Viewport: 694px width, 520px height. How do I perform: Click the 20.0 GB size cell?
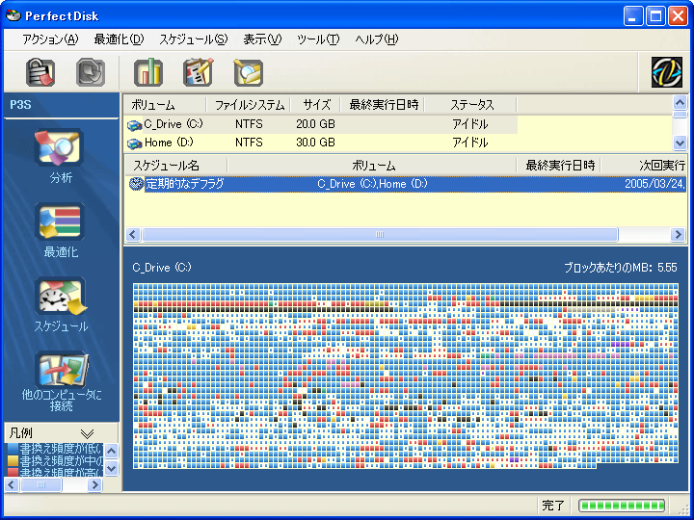click(x=315, y=124)
